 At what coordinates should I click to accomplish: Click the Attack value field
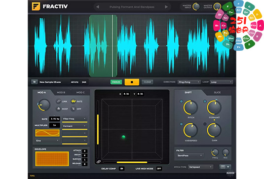pos(85,151)
